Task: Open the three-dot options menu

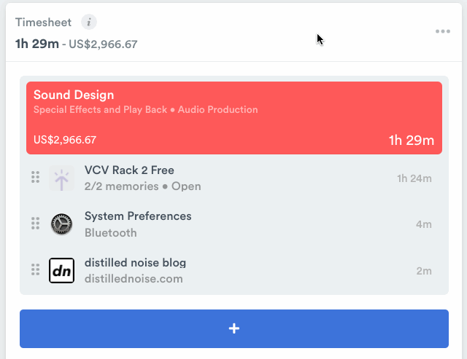Action: (x=442, y=31)
